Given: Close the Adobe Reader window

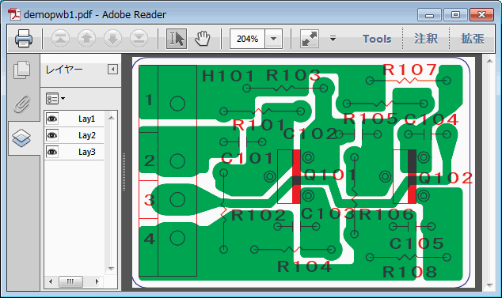Looking at the screenshot, I should [481, 15].
